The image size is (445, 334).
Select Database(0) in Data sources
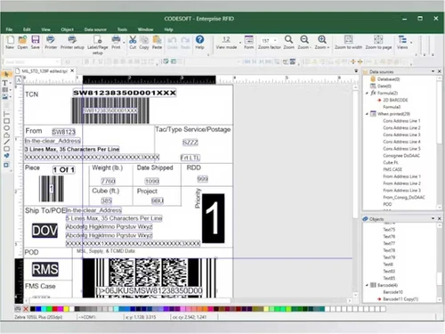point(388,79)
